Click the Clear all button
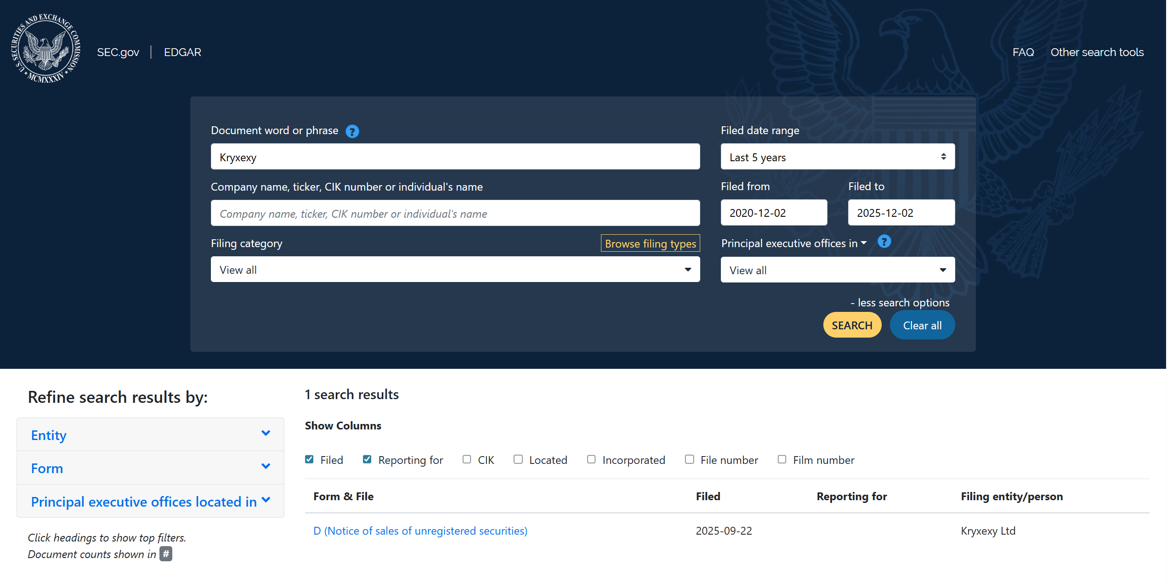This screenshot has height=587, width=1167. pos(922,325)
